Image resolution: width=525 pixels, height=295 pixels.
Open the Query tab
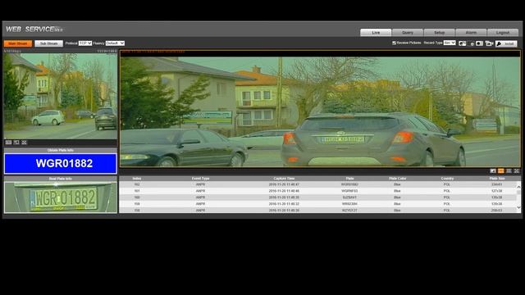pyautogui.click(x=407, y=33)
